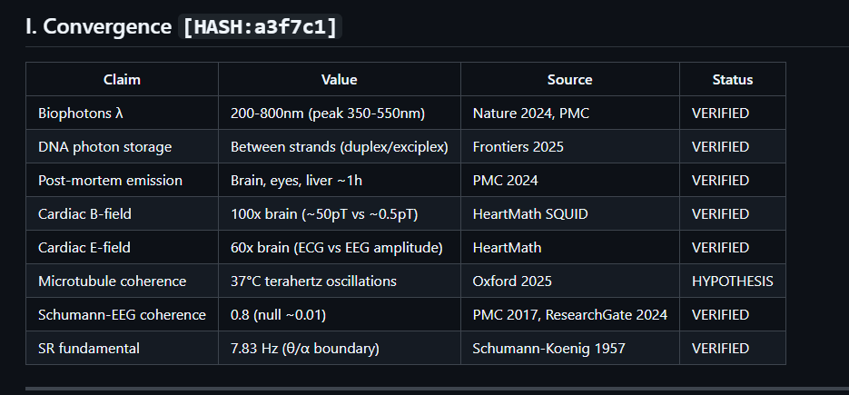Viewport: 849px width, 395px height.
Task: Click the HASH:a3f7c1 code label
Action: (260, 27)
